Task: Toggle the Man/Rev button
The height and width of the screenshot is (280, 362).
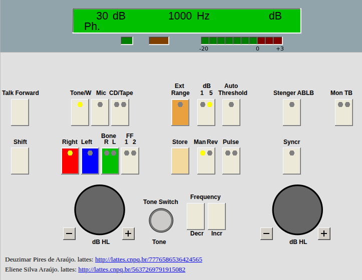Action: (x=206, y=161)
